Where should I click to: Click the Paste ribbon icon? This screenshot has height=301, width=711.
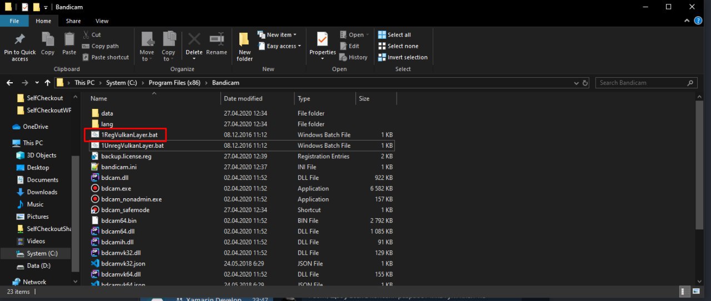69,39
